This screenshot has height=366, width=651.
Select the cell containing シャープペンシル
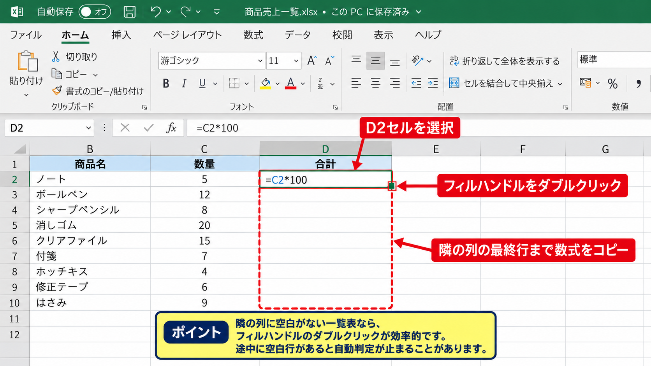point(90,210)
